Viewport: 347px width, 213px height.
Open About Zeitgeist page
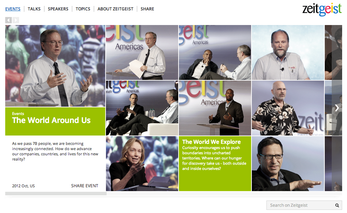click(x=115, y=9)
